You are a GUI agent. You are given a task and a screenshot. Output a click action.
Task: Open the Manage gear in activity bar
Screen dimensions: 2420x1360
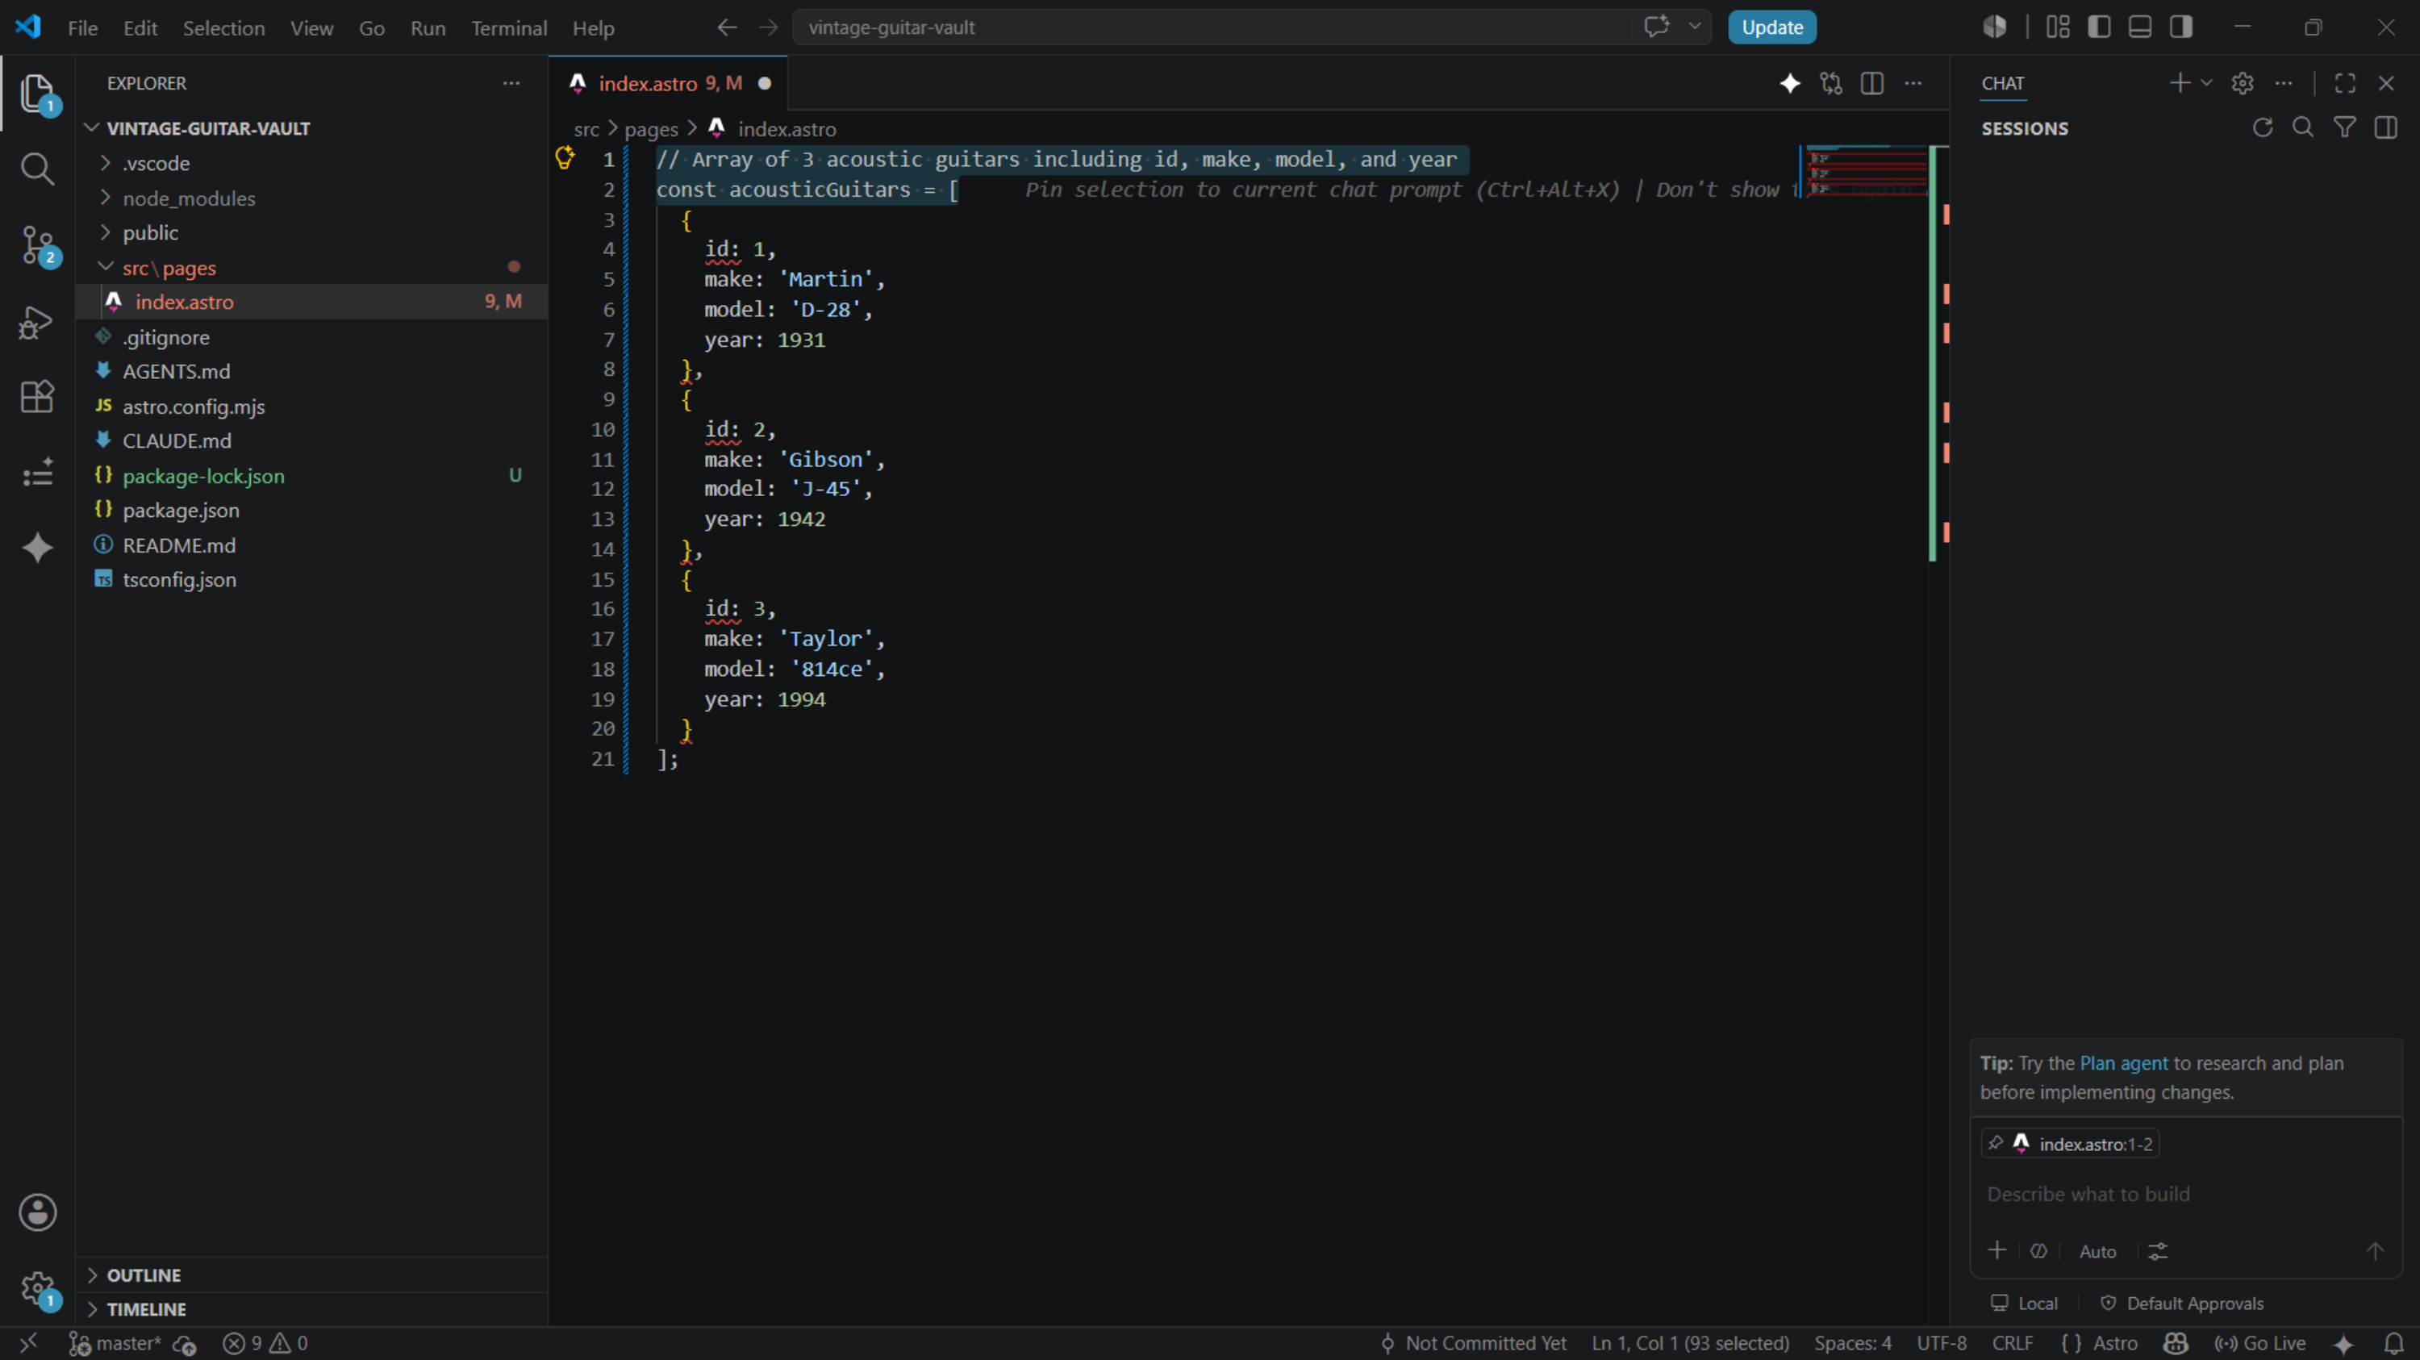(36, 1289)
